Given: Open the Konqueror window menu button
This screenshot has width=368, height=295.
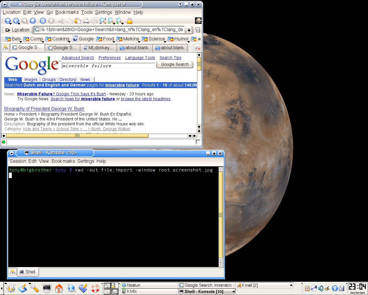Looking at the screenshot, I should tap(5, 5).
